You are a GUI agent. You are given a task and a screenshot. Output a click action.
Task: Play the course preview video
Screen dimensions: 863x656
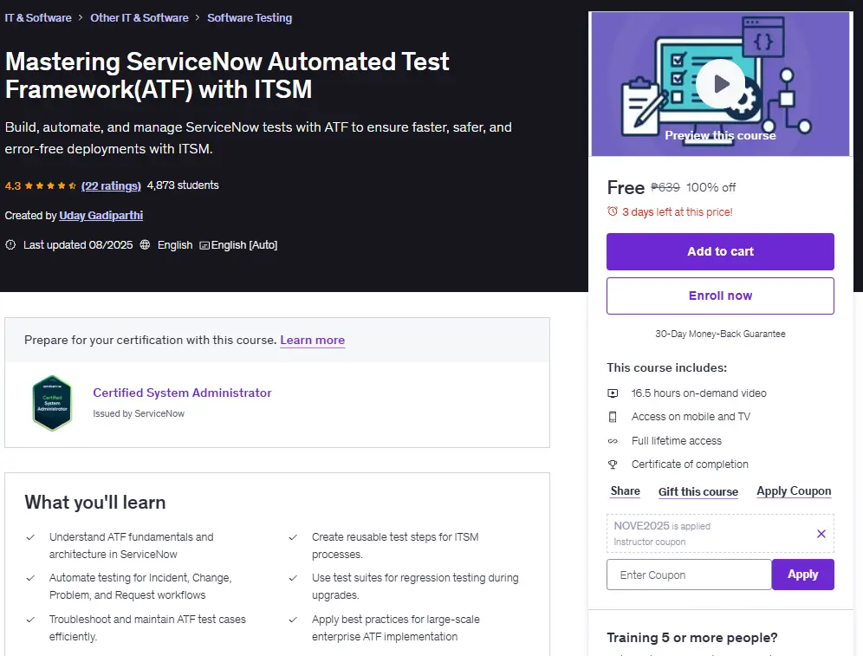click(720, 84)
